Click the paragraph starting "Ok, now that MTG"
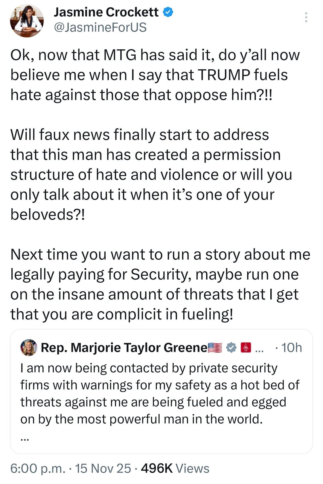The image size is (323, 484). click(x=155, y=75)
